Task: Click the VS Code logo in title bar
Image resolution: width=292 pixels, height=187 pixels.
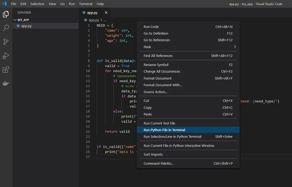Action: coord(4,4)
